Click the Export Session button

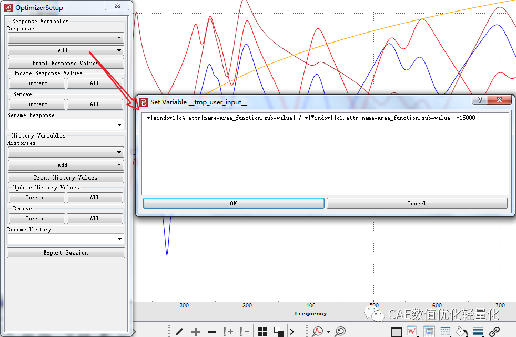click(66, 253)
